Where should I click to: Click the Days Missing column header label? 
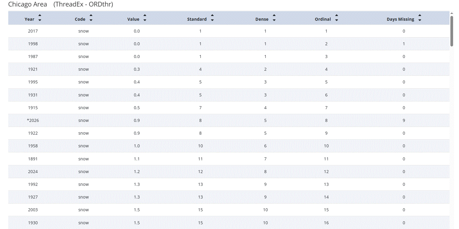tap(400, 19)
